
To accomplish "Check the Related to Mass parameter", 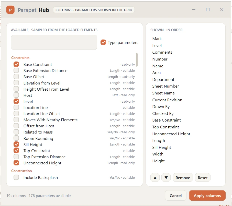I will click(x=16, y=132).
